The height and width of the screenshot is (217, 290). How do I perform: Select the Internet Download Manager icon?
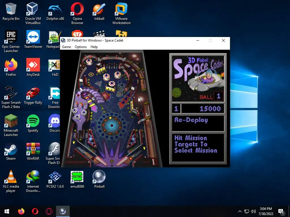click(x=33, y=181)
